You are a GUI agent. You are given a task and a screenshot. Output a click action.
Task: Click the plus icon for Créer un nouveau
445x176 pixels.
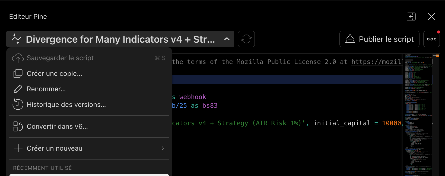tap(18, 148)
